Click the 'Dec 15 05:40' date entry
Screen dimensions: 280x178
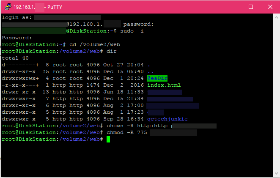[124, 71]
